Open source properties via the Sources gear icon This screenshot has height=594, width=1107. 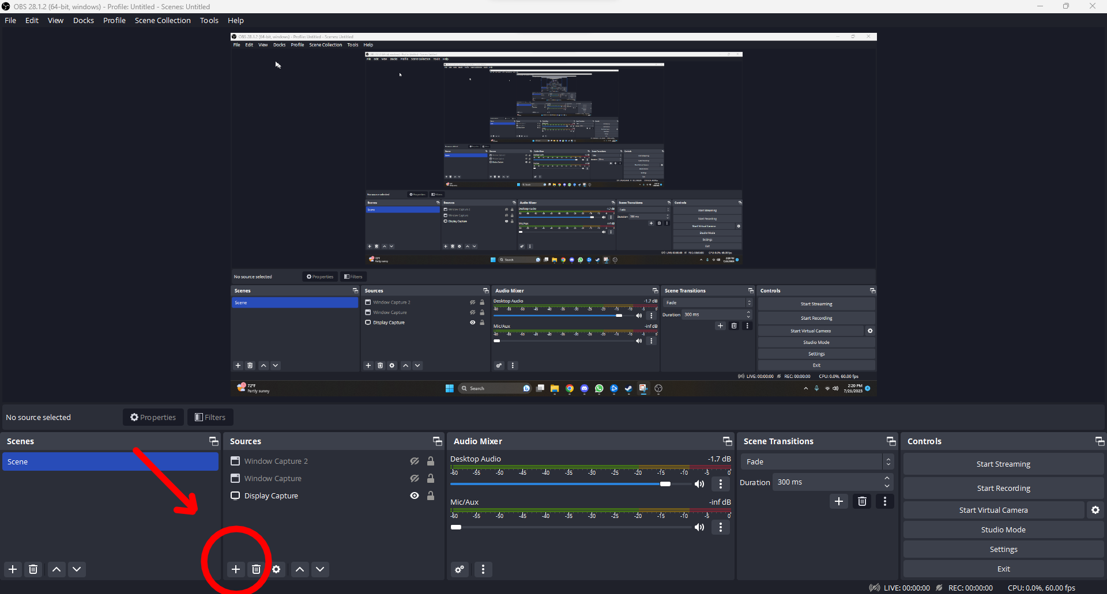point(277,569)
